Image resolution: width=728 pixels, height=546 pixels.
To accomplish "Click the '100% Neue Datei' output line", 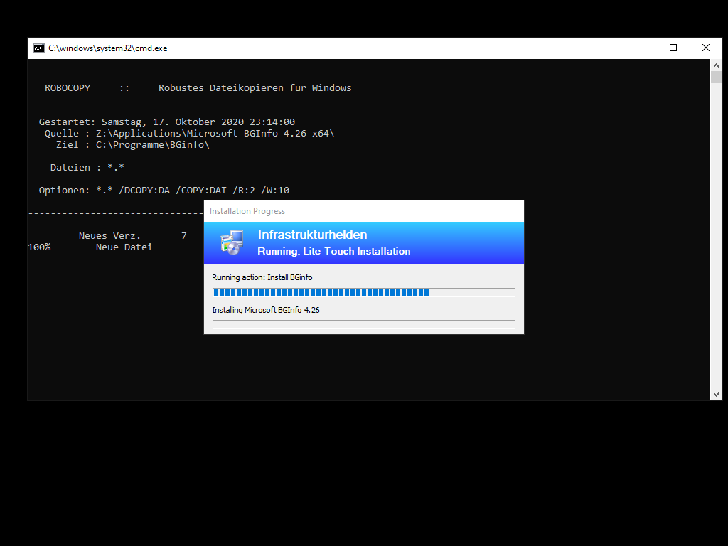I will (90, 247).
